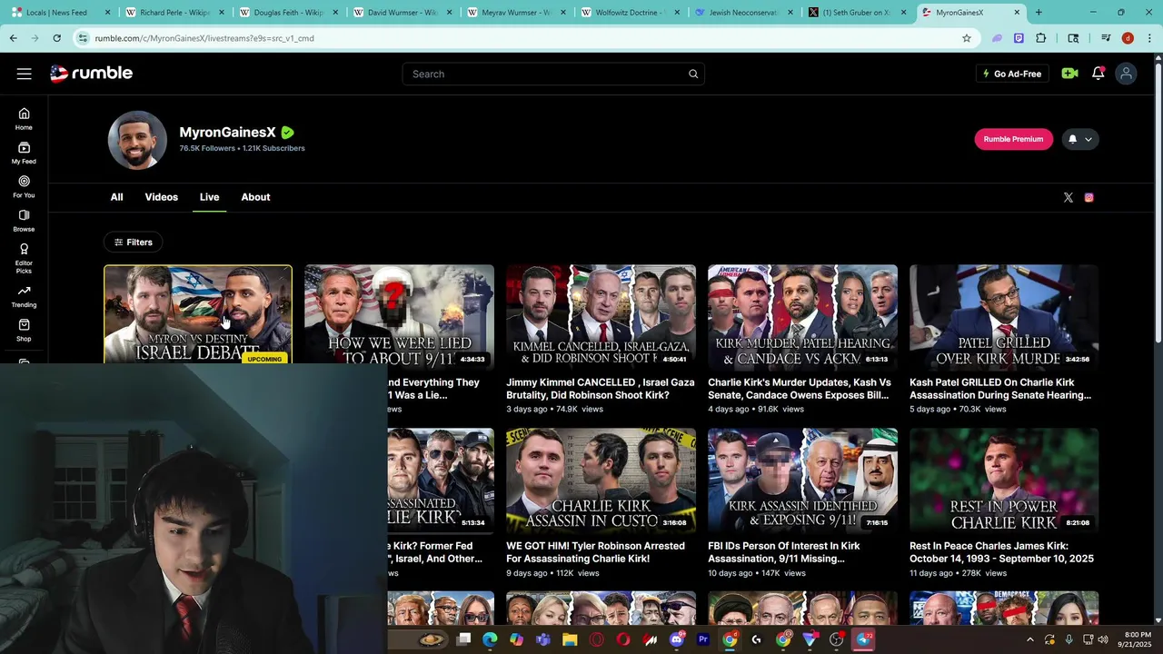Open Microsoft Teams from the taskbar
Screen dimensions: 1163x654
coord(543,639)
